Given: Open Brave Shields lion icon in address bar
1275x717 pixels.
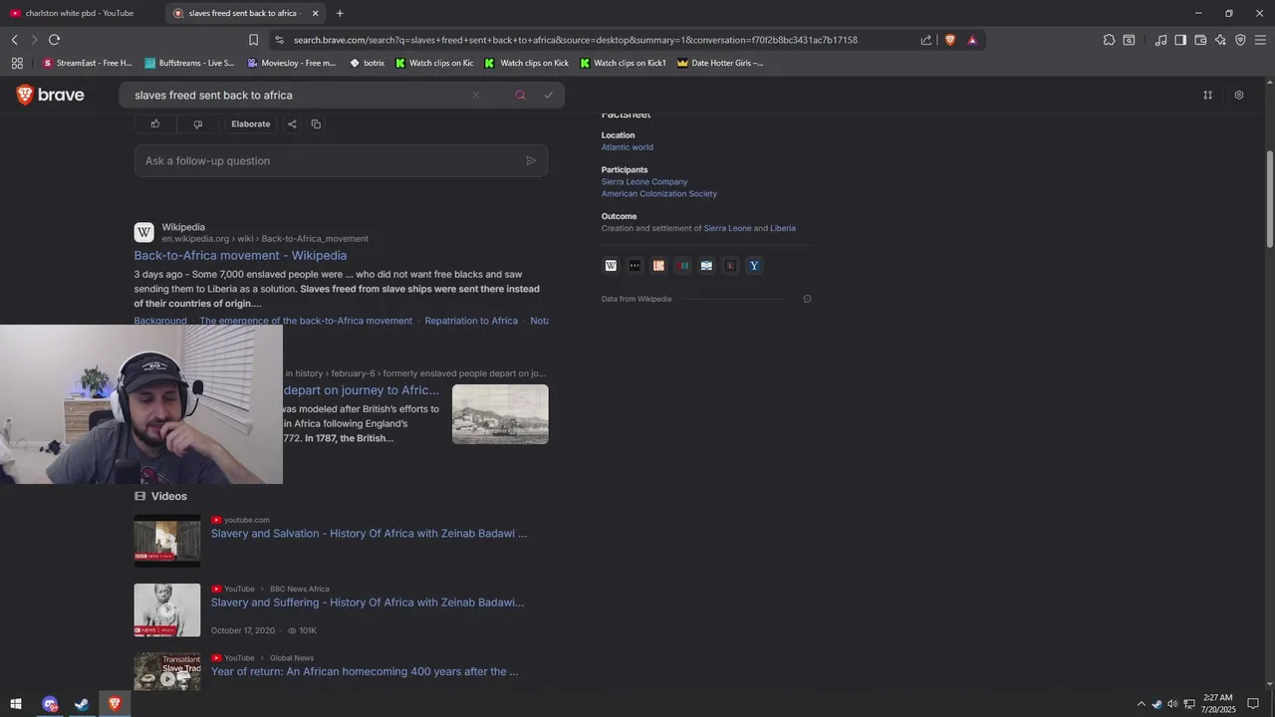Looking at the screenshot, I should (x=950, y=40).
